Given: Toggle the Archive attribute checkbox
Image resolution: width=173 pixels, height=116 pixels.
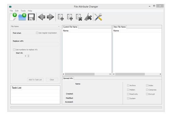Looking at the screenshot, I should [128, 85].
